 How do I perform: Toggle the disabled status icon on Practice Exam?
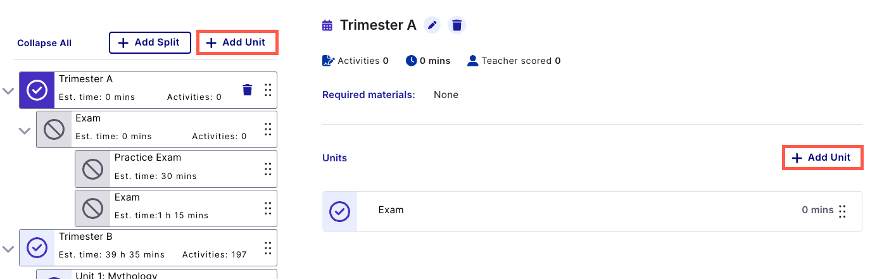[93, 169]
